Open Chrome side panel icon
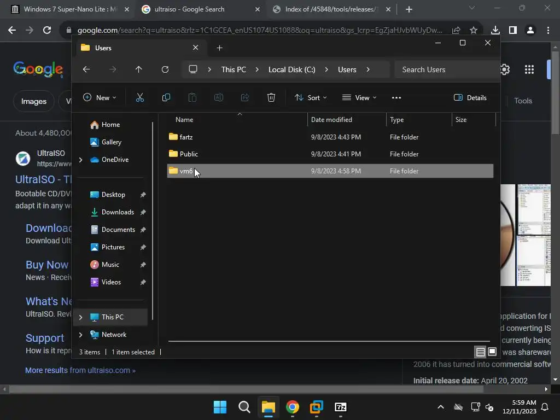The image size is (560, 420). [513, 31]
